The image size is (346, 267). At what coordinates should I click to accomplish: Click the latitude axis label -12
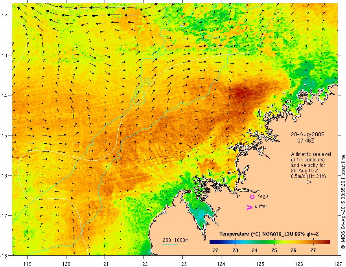coord(4,15)
